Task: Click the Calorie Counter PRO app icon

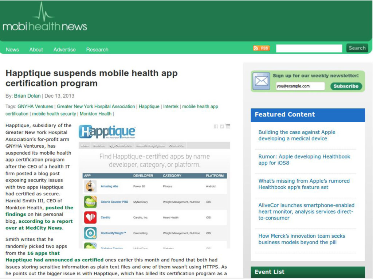Action: [90, 202]
